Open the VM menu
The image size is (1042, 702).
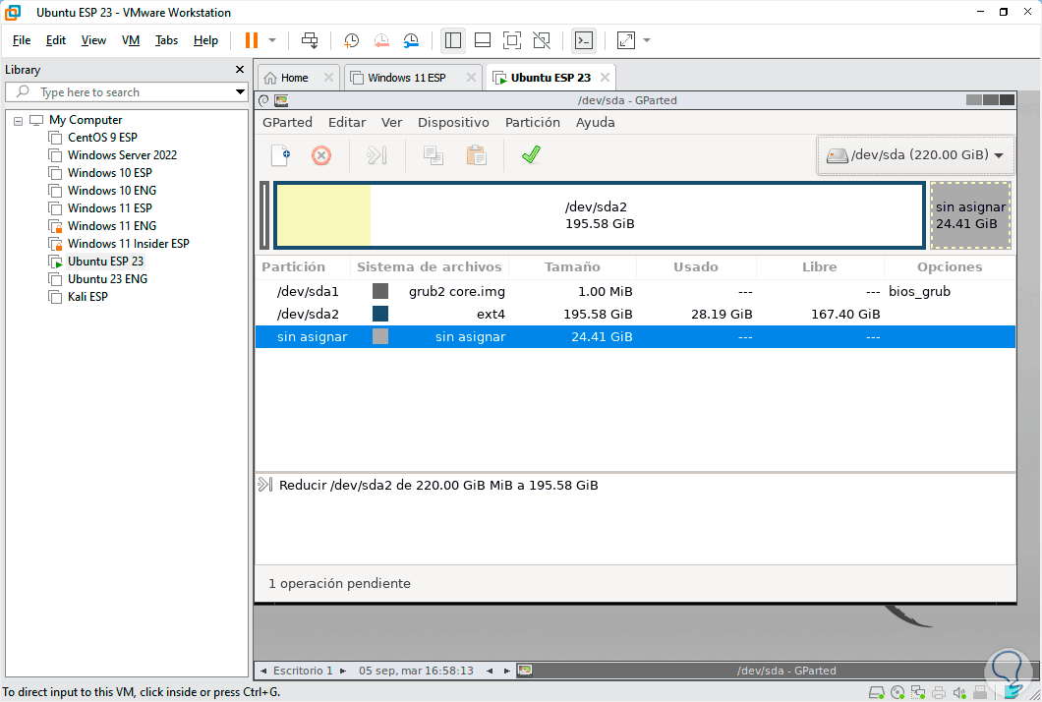pos(131,40)
